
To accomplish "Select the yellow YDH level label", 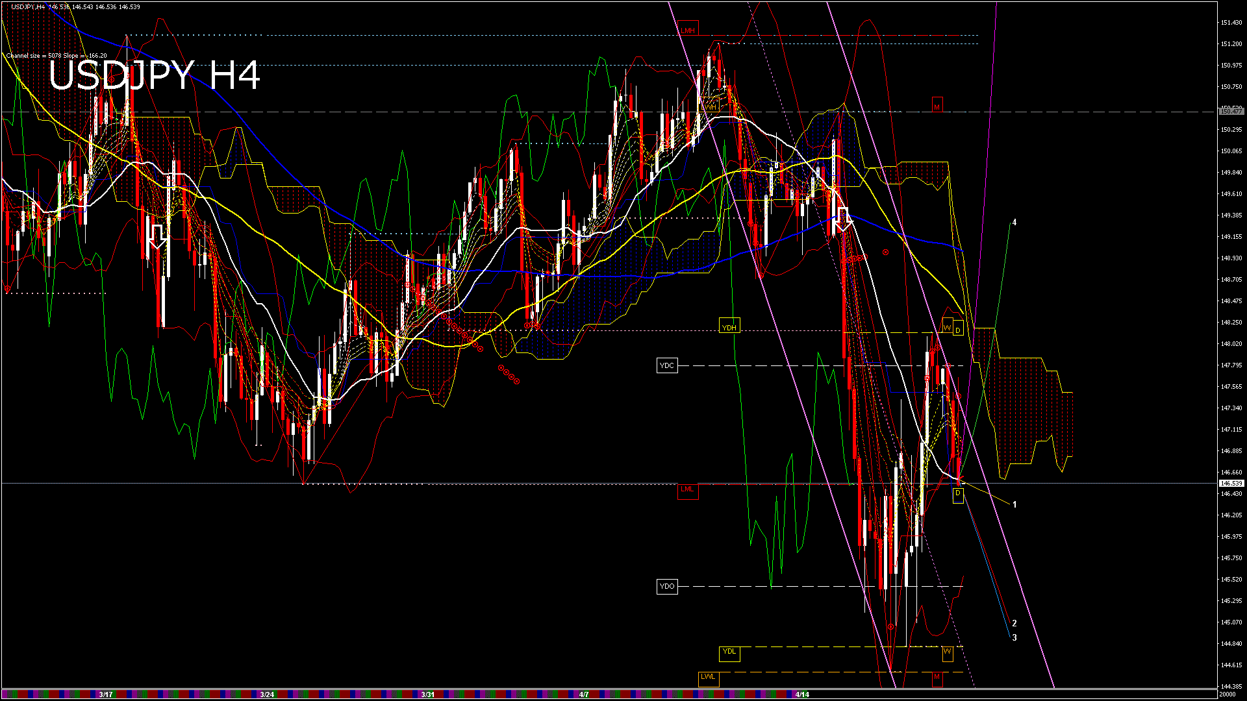I will click(x=729, y=327).
